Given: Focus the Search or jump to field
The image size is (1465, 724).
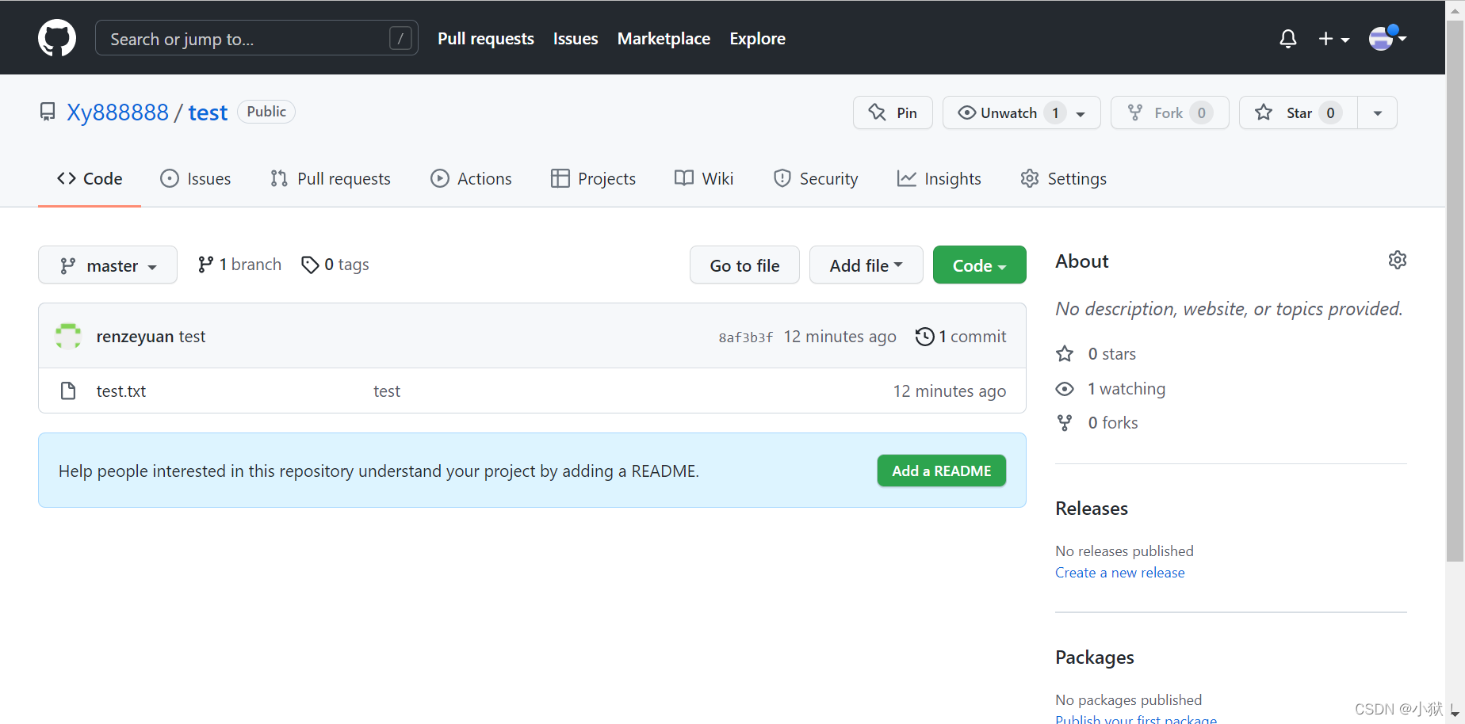Looking at the screenshot, I should 257,38.
